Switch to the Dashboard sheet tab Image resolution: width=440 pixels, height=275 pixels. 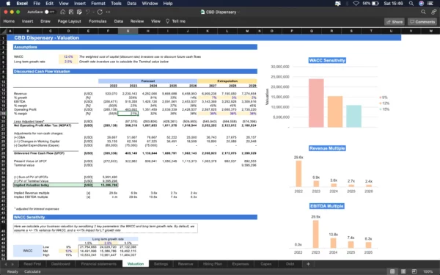61,264
